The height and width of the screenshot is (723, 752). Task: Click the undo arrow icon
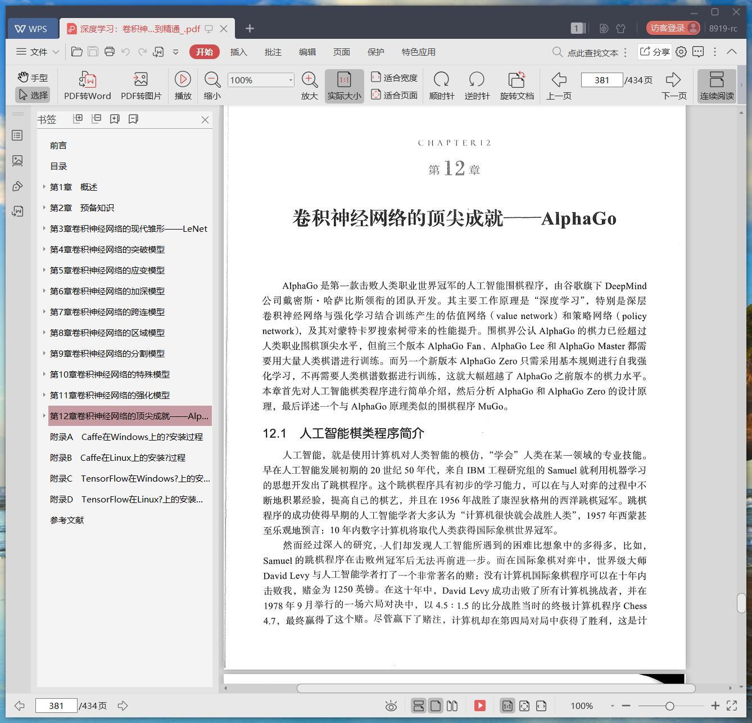(126, 52)
